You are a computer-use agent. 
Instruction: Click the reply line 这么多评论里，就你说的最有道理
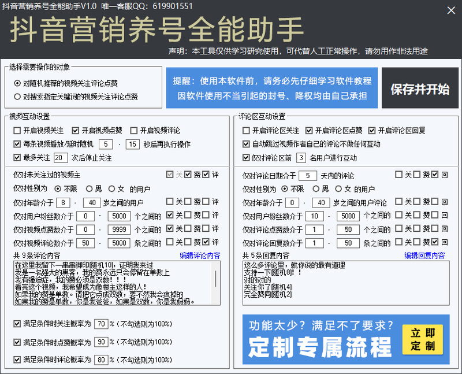click(x=294, y=265)
